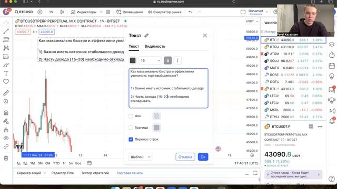Add a symbol to compare with plus icon
This screenshot has height=189, width=337.
pos(40,12)
